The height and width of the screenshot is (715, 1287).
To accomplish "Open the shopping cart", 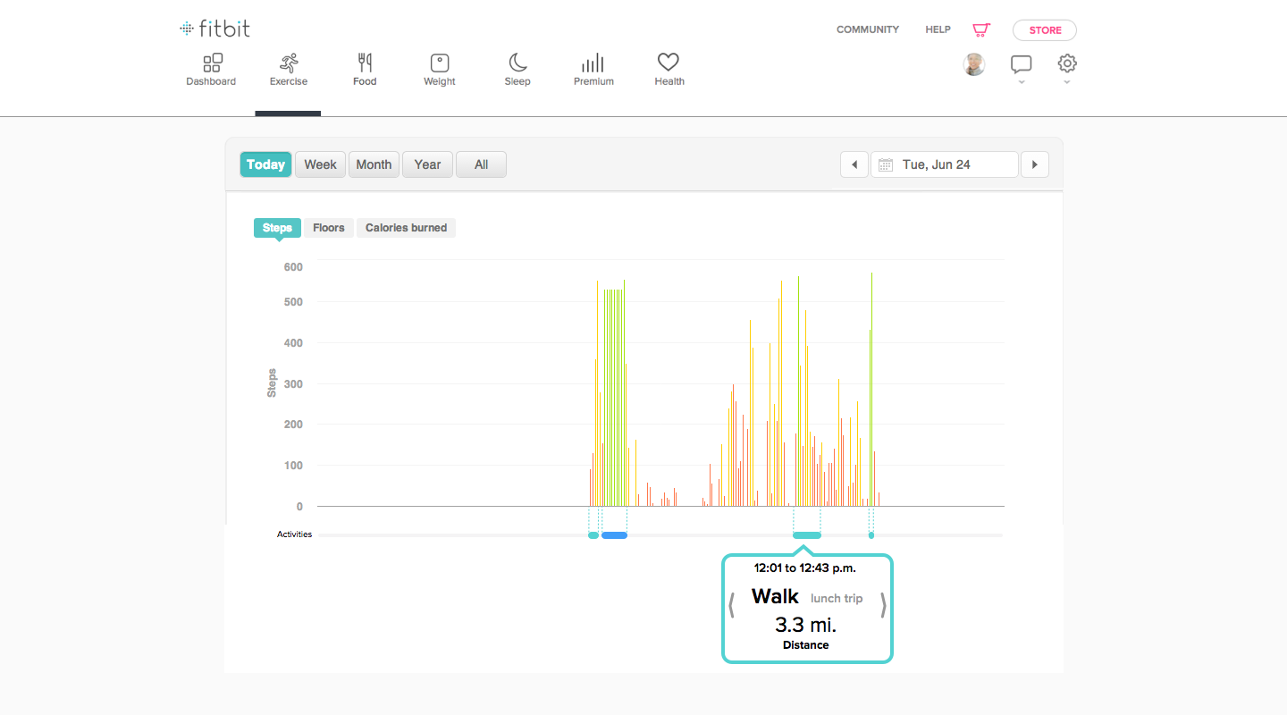I will coord(981,29).
